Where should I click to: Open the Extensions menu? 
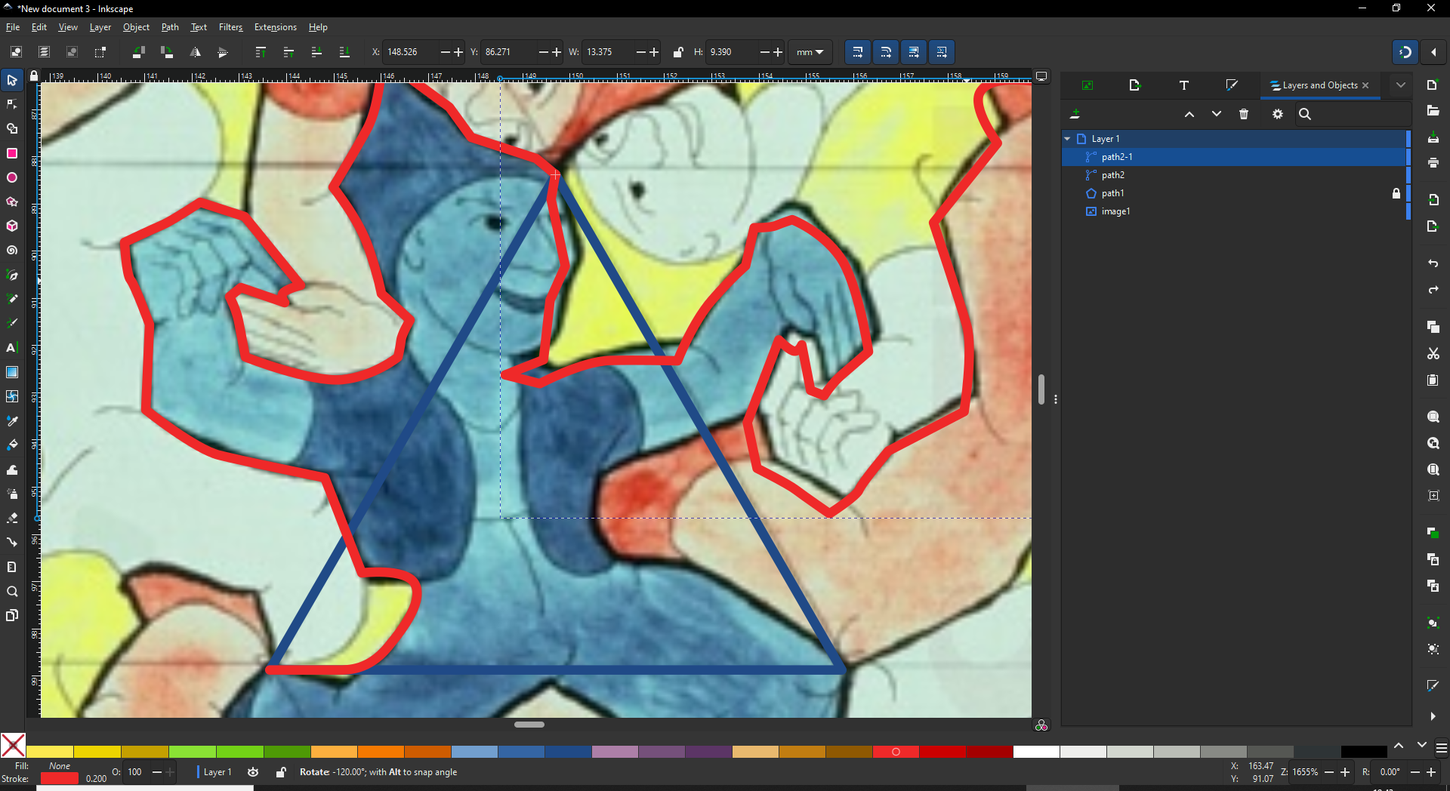[275, 27]
